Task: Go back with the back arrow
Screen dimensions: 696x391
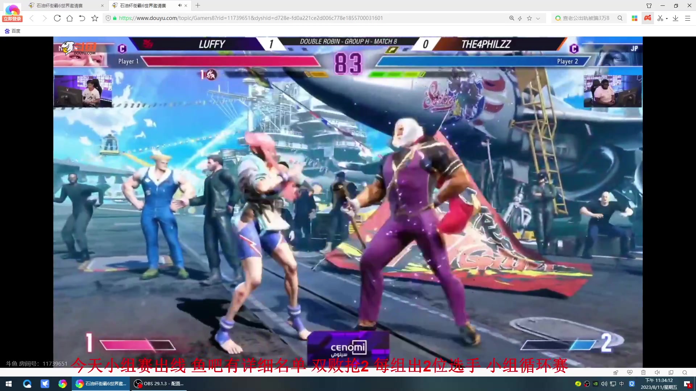Action: click(32, 18)
